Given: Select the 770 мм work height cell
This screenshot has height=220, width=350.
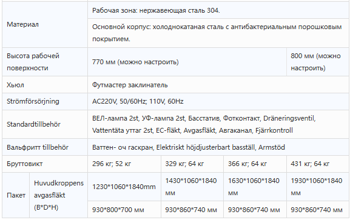Looking at the screenshot, I should click(187, 62).
